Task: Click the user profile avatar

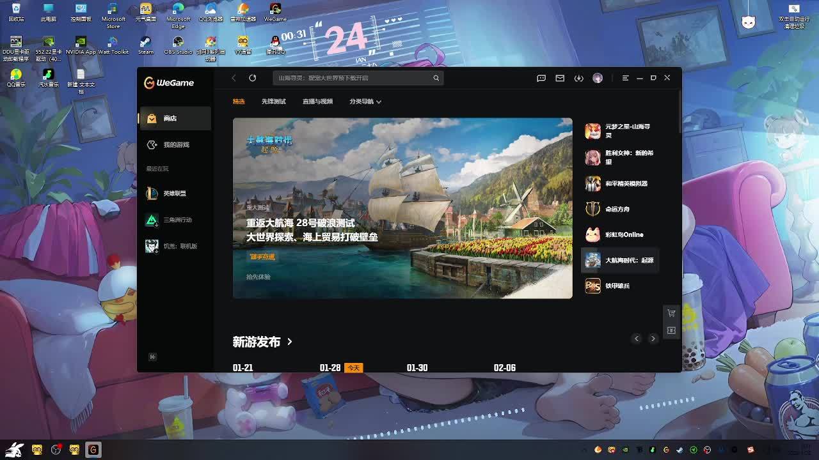Action: (x=598, y=78)
